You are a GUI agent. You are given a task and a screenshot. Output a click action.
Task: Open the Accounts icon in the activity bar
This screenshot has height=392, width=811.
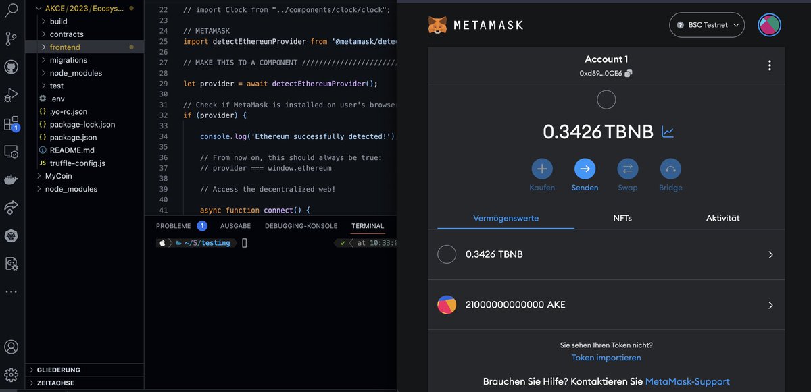[x=11, y=347]
